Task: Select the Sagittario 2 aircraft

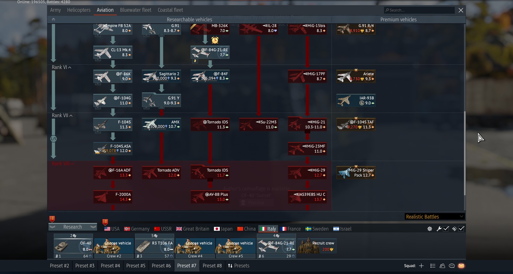Action: click(x=162, y=77)
